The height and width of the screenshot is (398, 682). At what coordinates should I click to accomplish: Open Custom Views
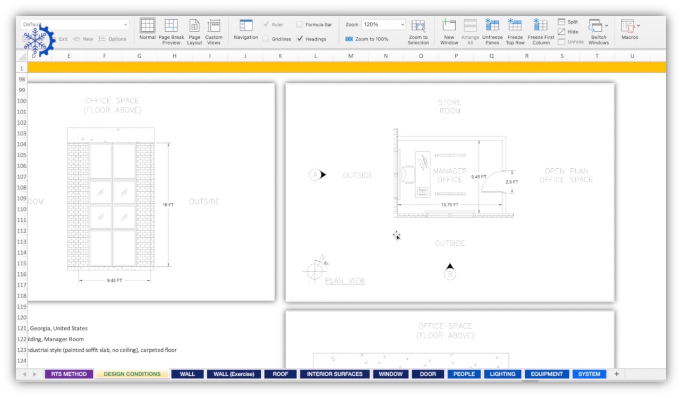tap(214, 26)
